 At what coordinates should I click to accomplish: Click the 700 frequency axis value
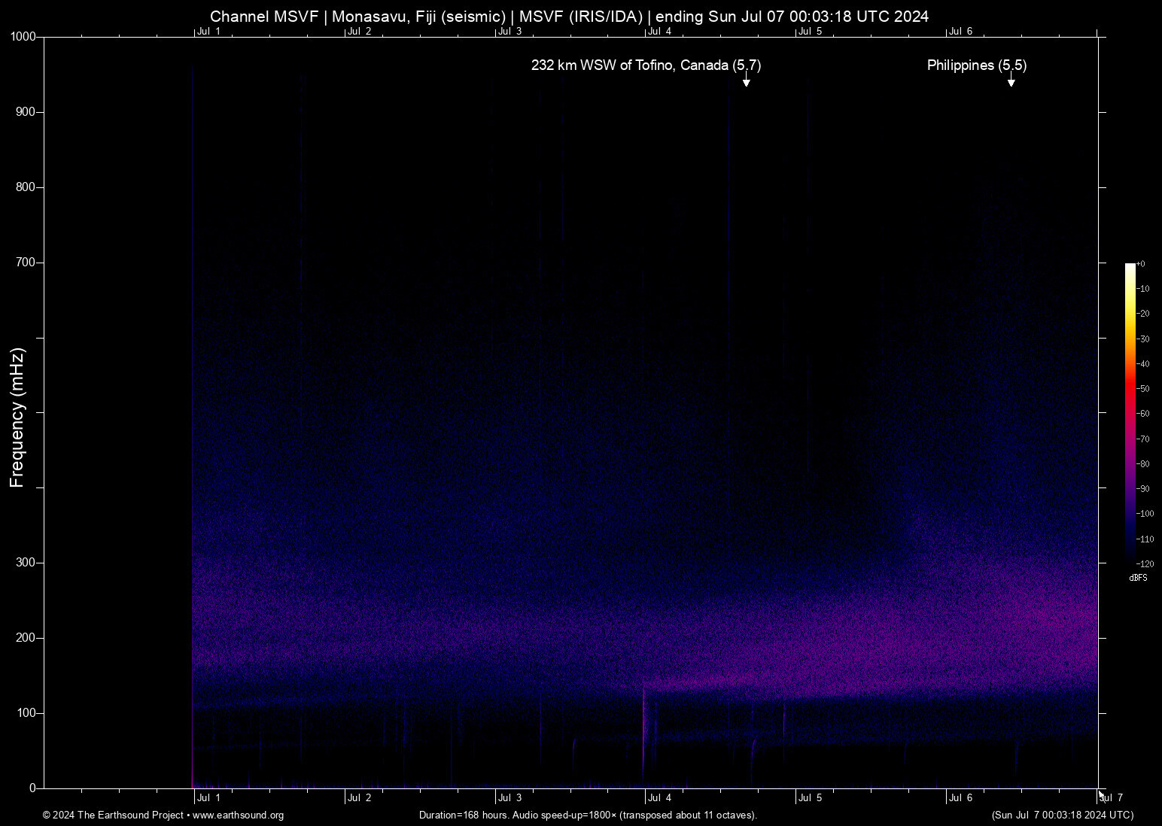(26, 263)
